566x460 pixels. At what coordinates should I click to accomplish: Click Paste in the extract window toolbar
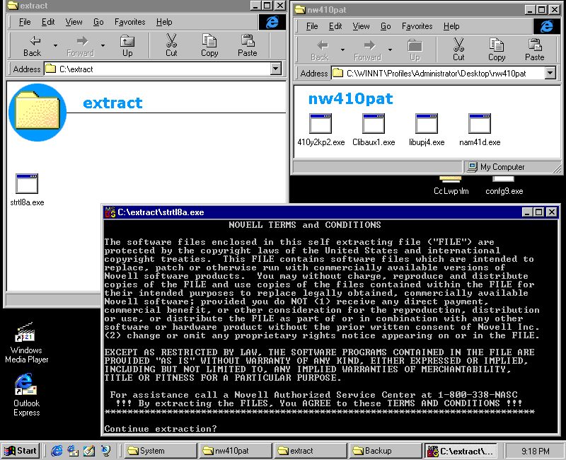click(247, 46)
